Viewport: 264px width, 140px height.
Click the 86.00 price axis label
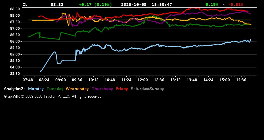[x=15, y=41]
